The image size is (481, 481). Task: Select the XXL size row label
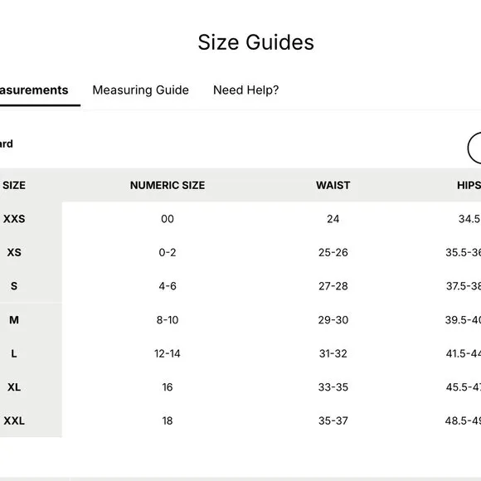click(14, 421)
